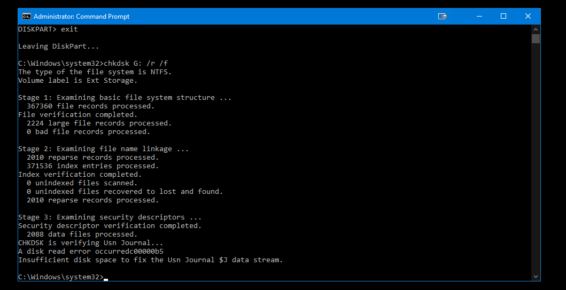Click the 'Insufficient disk space' error message

[x=151, y=260]
